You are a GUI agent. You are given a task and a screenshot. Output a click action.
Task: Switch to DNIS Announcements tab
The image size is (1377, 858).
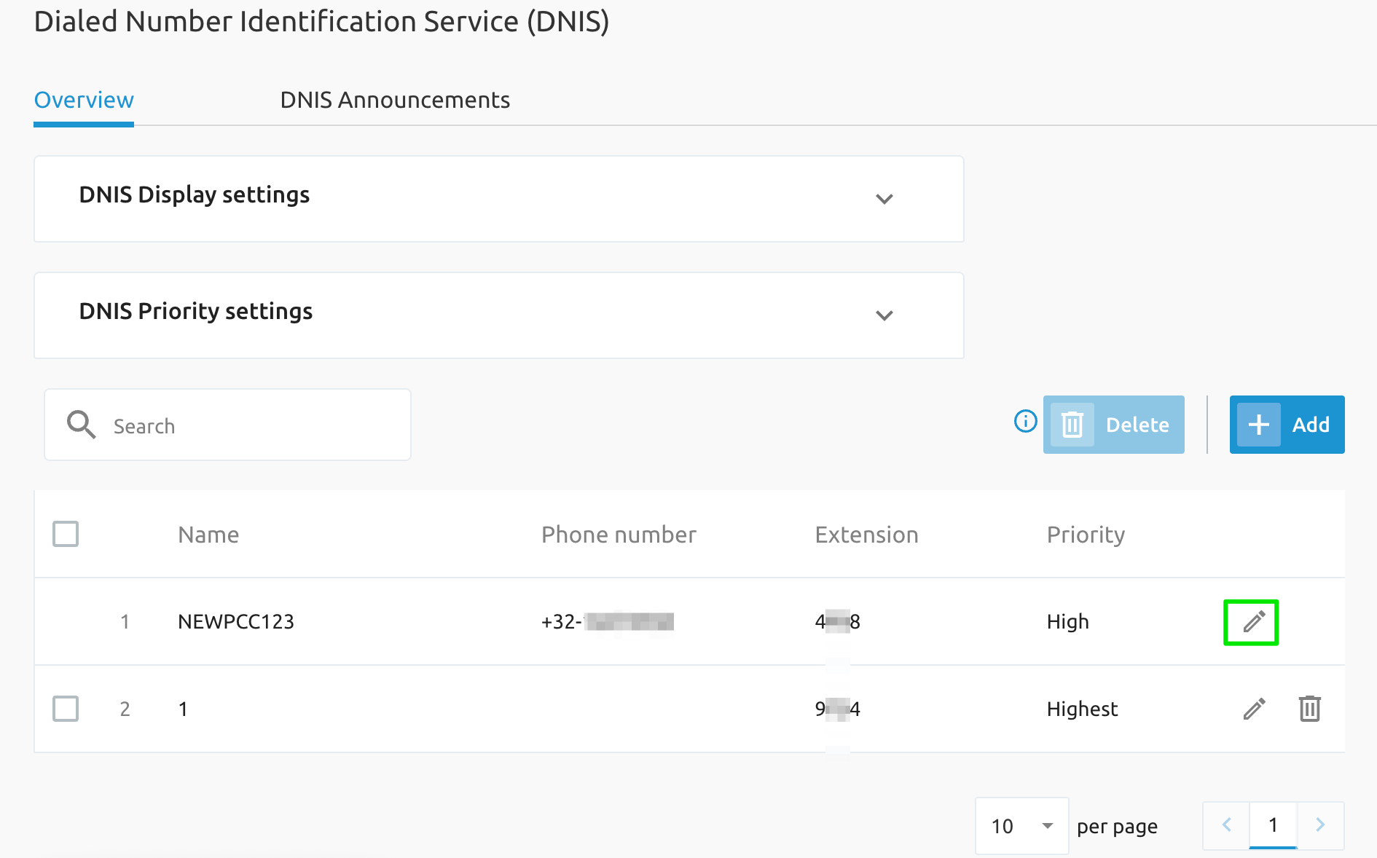pyautogui.click(x=395, y=100)
